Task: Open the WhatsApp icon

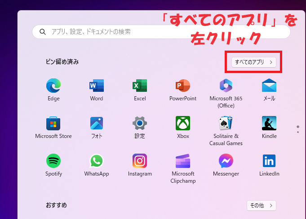Action: pos(97,161)
